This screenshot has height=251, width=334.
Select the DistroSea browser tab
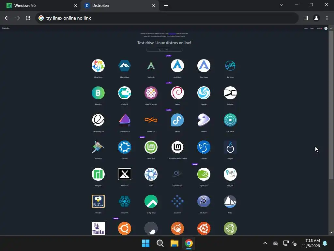click(119, 6)
